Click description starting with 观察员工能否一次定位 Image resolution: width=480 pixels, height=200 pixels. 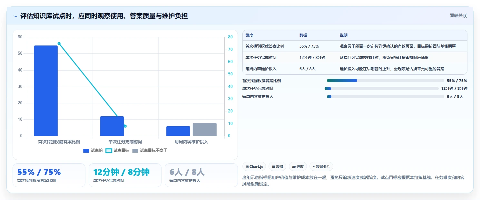(x=398, y=46)
